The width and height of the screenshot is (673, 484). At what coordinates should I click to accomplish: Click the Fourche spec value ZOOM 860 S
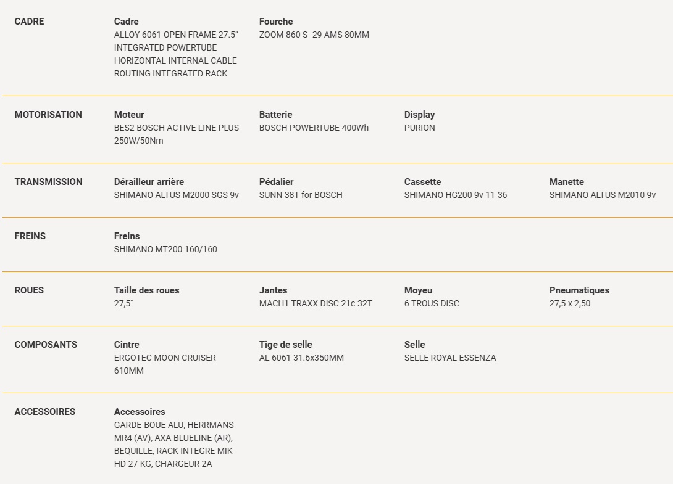tap(314, 35)
